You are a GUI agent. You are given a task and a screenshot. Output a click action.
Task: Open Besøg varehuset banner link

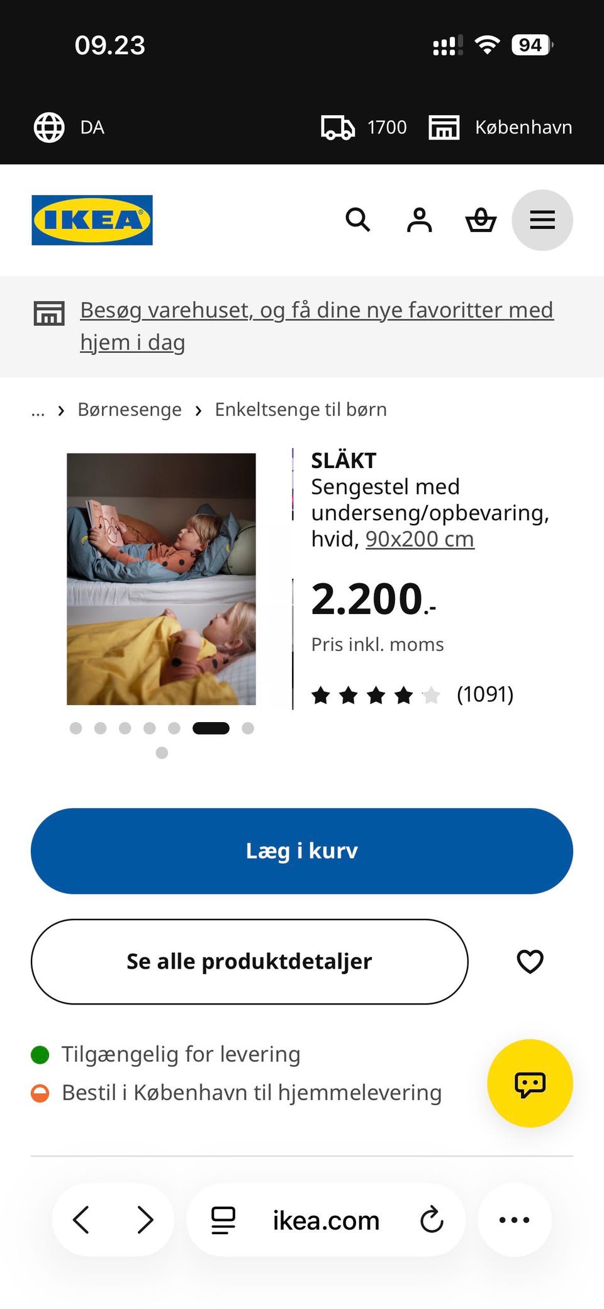click(316, 326)
